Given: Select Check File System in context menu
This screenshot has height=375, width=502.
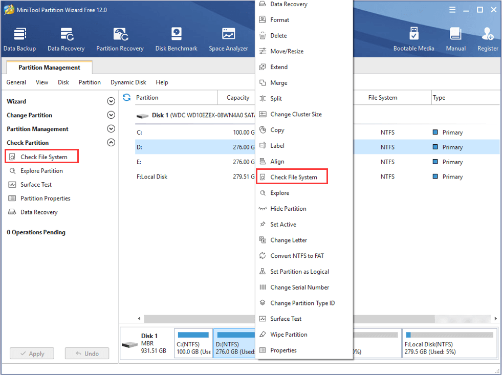Looking at the screenshot, I should tap(304, 177).
